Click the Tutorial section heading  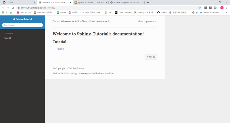pyautogui.click(x=60, y=42)
